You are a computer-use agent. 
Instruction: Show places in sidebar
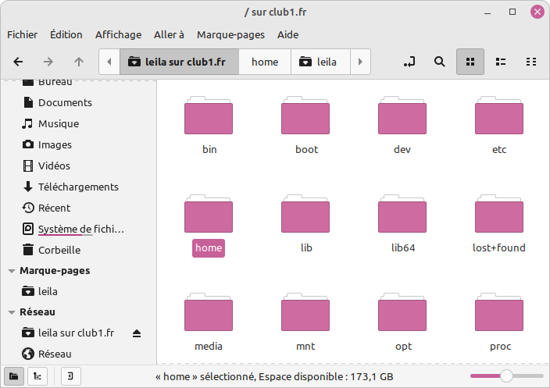tap(14, 376)
